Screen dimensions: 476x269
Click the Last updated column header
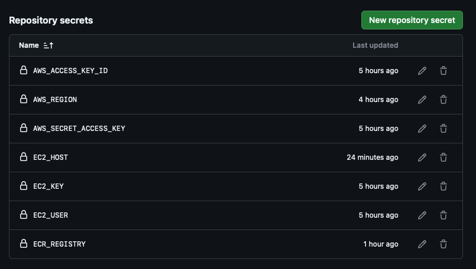[x=375, y=45]
